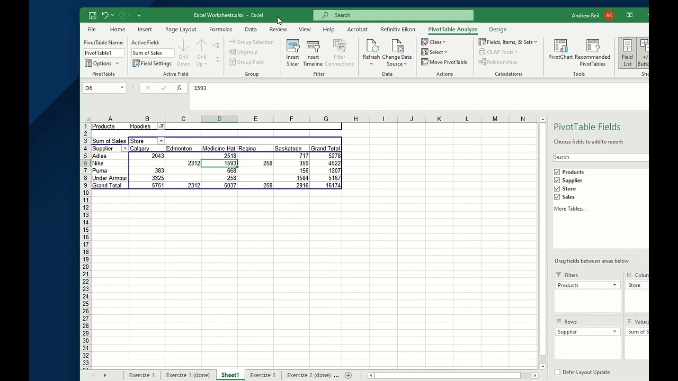Image resolution: width=678 pixels, height=381 pixels.
Task: Click the title bar Search box
Action: (x=393, y=15)
